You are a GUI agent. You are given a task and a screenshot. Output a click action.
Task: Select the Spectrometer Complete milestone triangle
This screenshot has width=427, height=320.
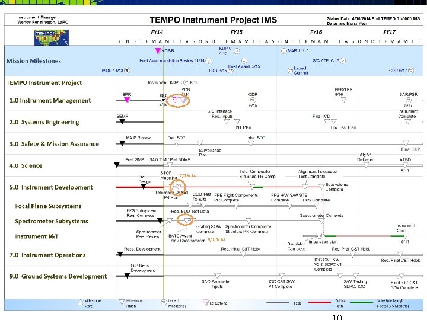[x=321, y=220]
